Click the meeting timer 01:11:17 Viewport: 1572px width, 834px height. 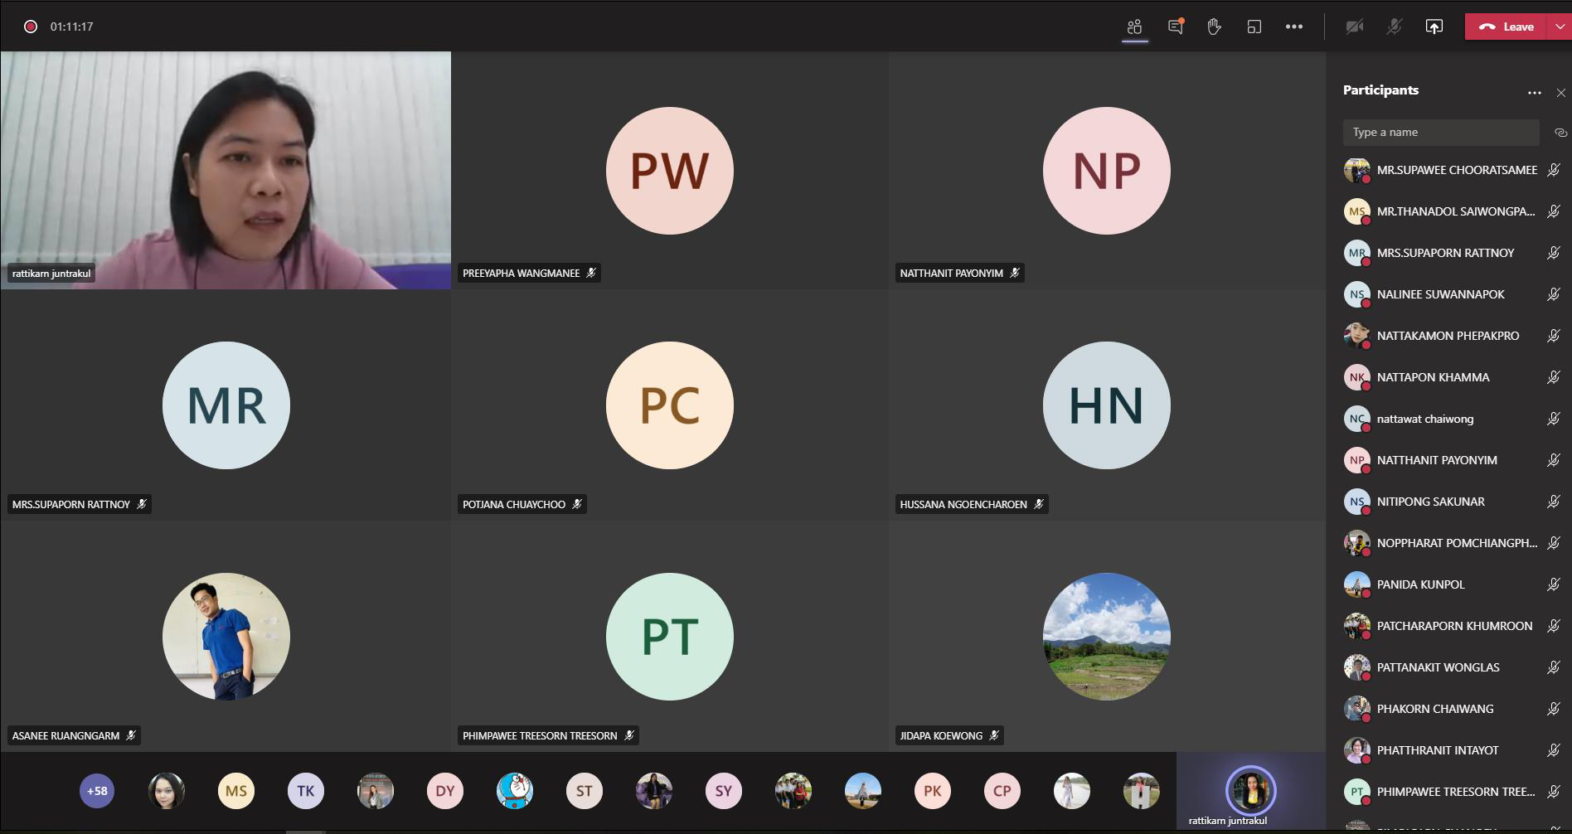71,27
